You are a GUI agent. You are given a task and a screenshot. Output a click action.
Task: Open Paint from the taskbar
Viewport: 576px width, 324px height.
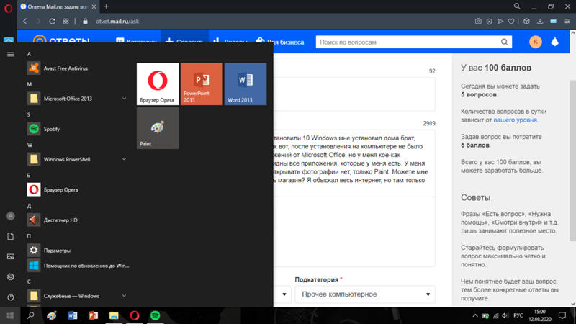click(x=51, y=315)
